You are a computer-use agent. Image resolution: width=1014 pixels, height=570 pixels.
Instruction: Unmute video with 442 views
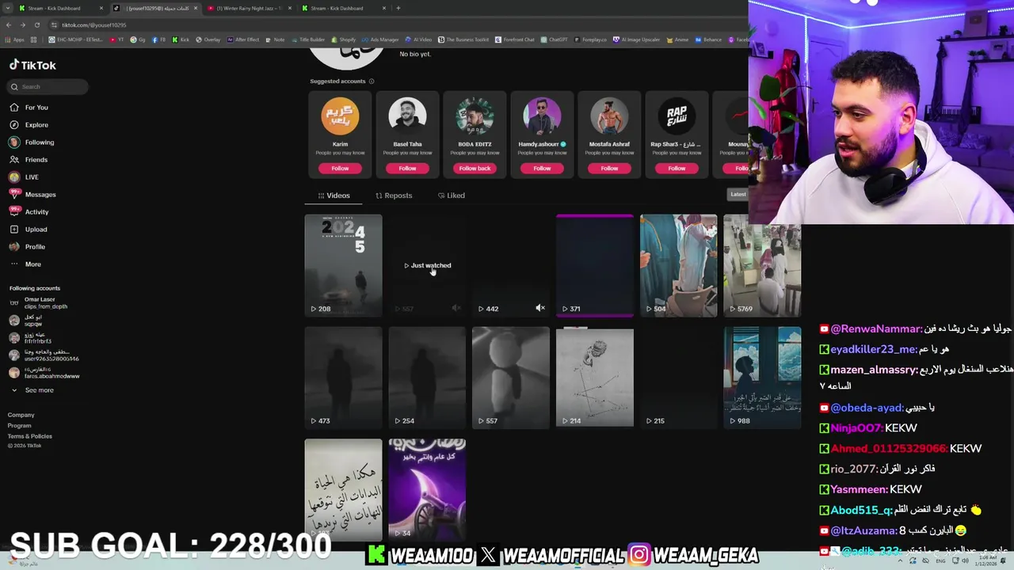click(540, 308)
